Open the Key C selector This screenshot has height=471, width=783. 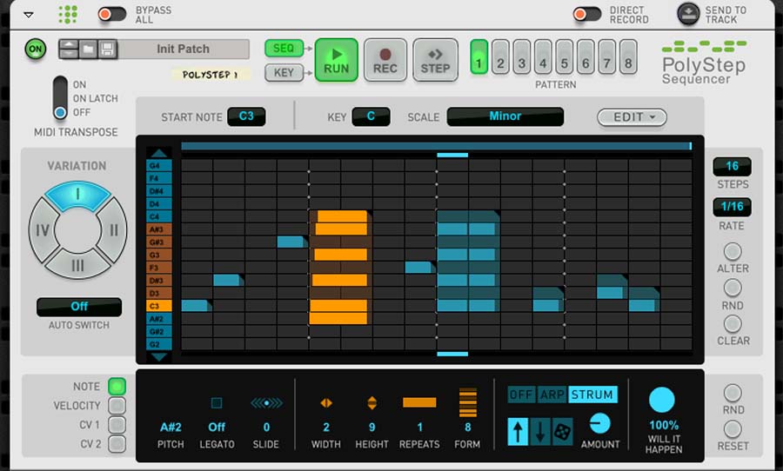click(371, 116)
